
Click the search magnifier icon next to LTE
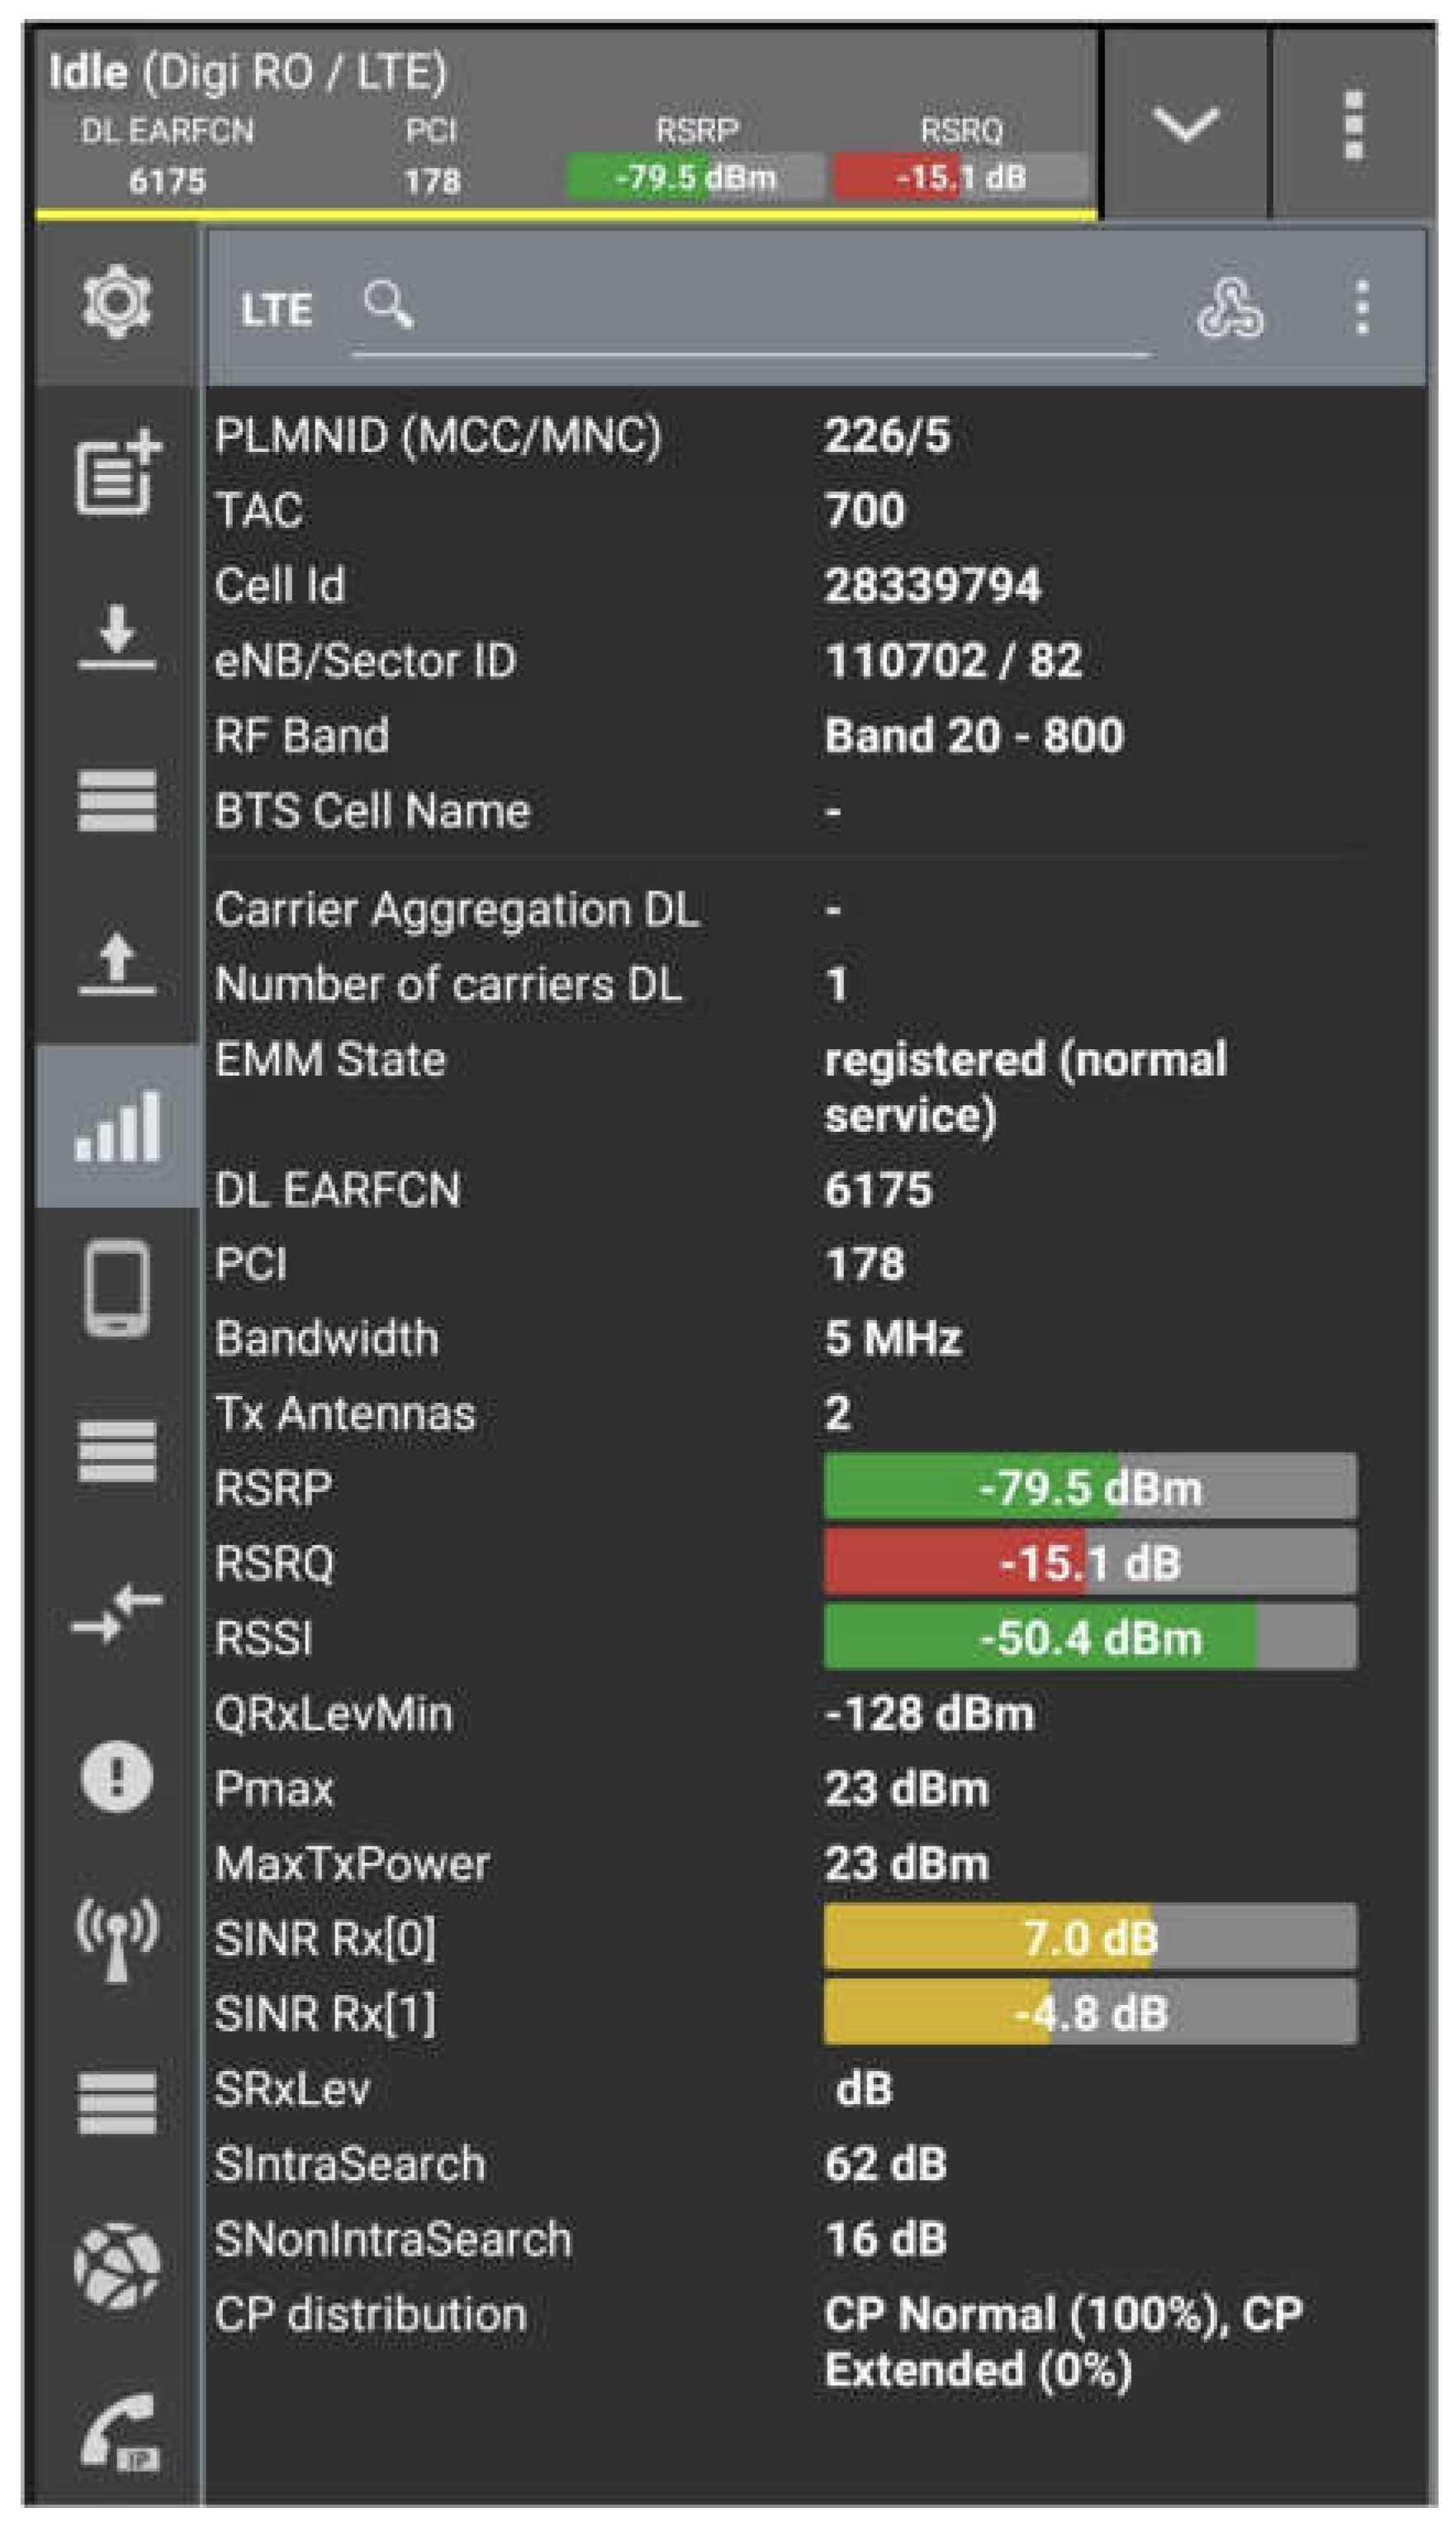(x=389, y=304)
